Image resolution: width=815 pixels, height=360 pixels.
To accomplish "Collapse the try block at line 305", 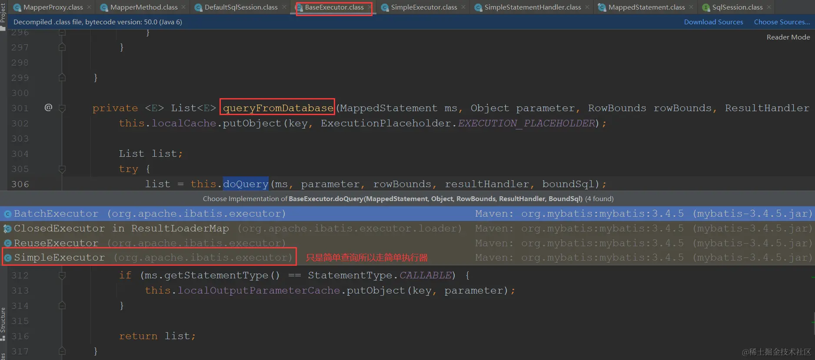I will pos(62,169).
